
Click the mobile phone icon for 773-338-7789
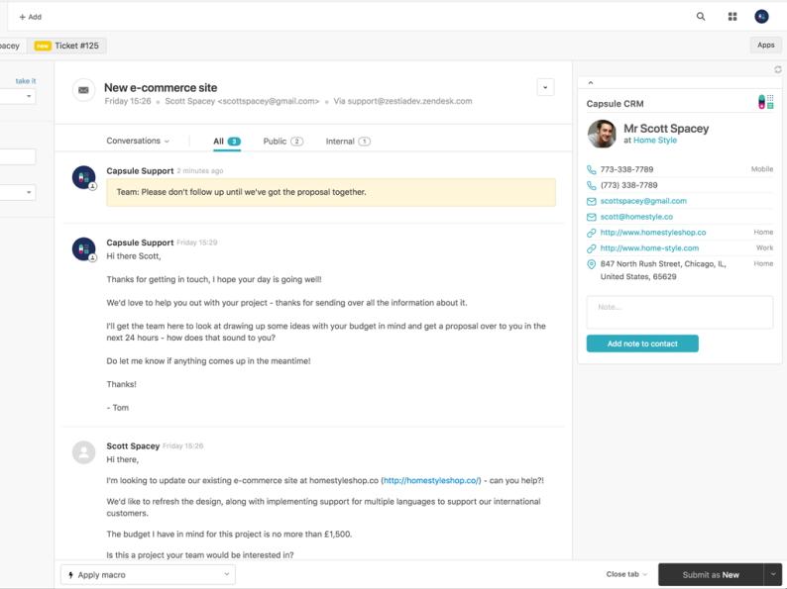point(592,169)
